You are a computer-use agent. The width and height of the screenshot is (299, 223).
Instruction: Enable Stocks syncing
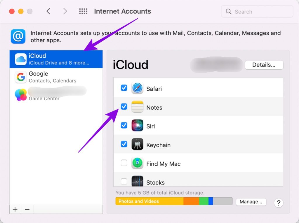pos(124,181)
